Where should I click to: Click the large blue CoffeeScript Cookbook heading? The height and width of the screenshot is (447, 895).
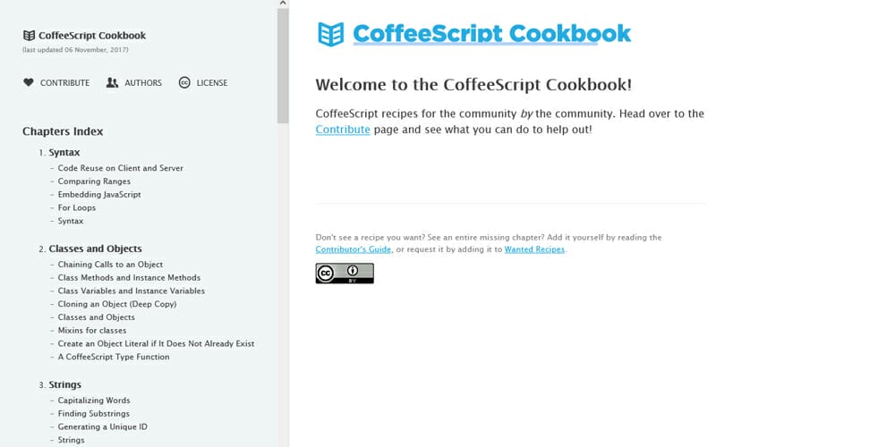pyautogui.click(x=492, y=34)
